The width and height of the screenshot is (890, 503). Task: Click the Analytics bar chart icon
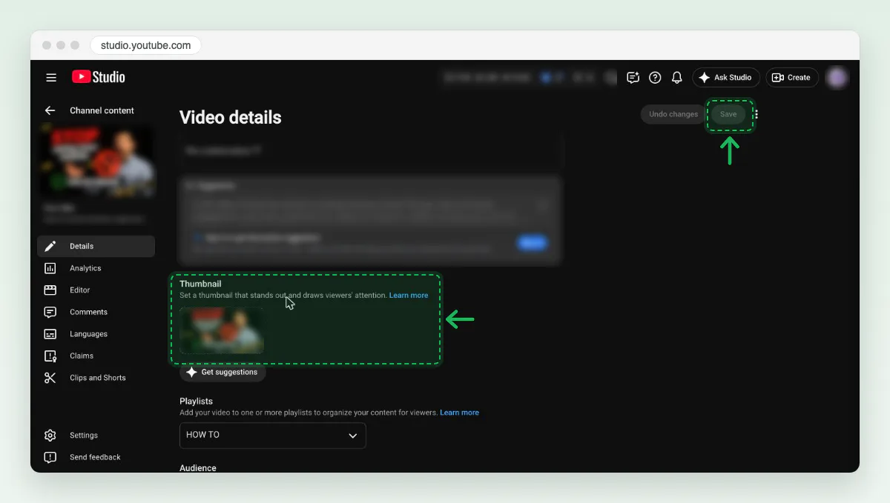point(50,268)
